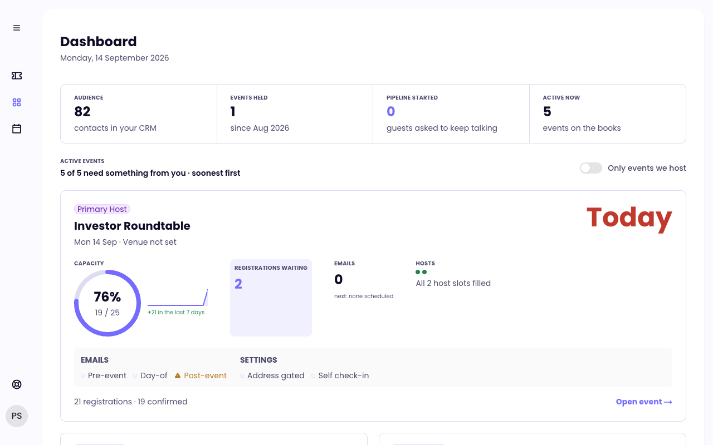Click '21 registrations · 19 confirmed' text

pyautogui.click(x=131, y=402)
